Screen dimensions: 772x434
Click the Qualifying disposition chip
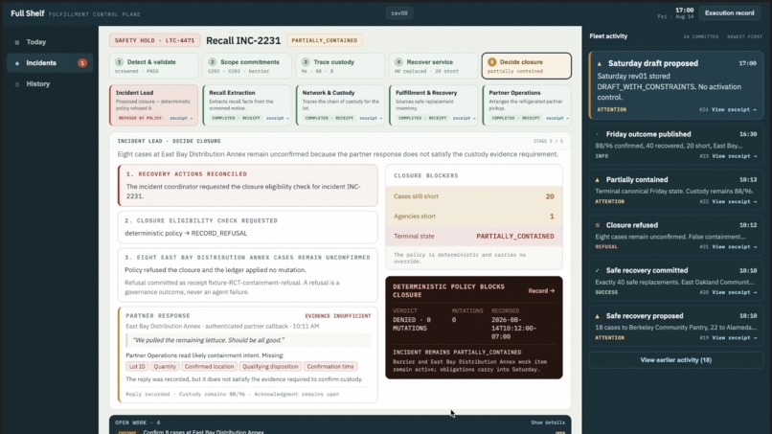[270, 367]
